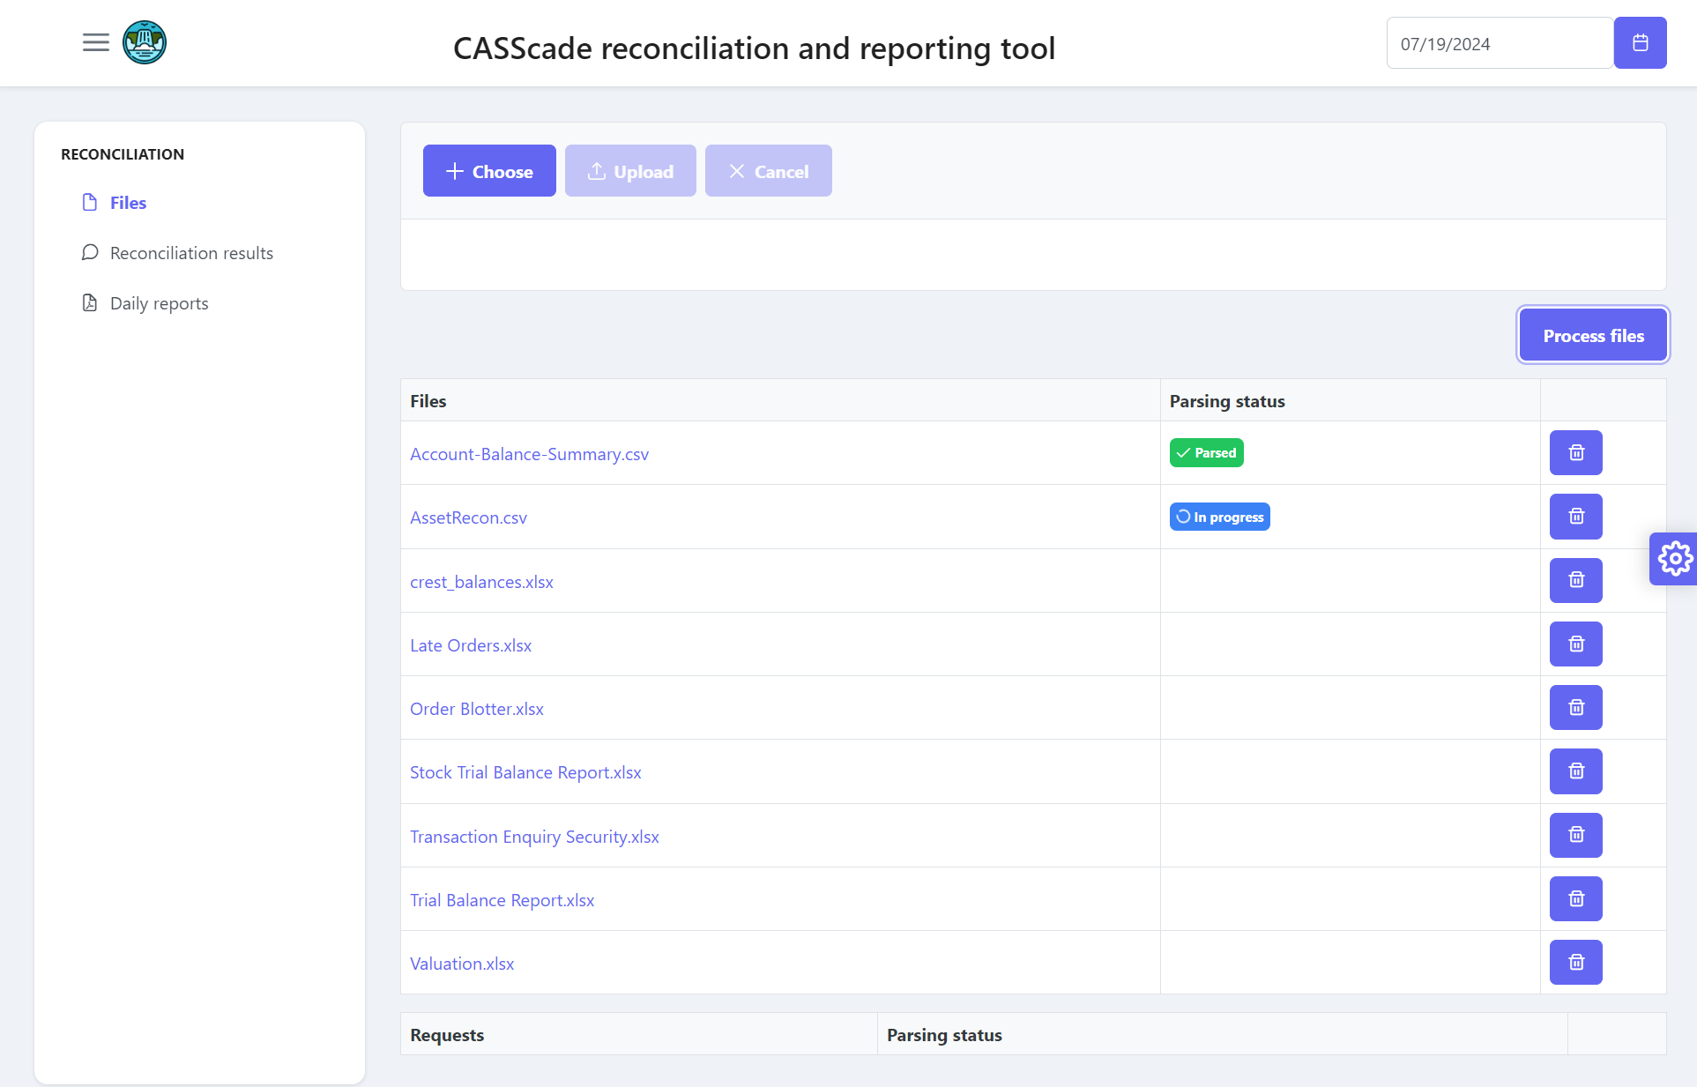Trash the Order Blotter.xlsx row
The width and height of the screenshot is (1697, 1087).
click(x=1575, y=708)
